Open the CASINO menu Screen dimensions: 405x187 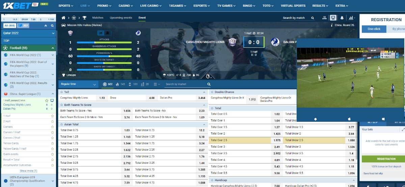coord(126,6)
